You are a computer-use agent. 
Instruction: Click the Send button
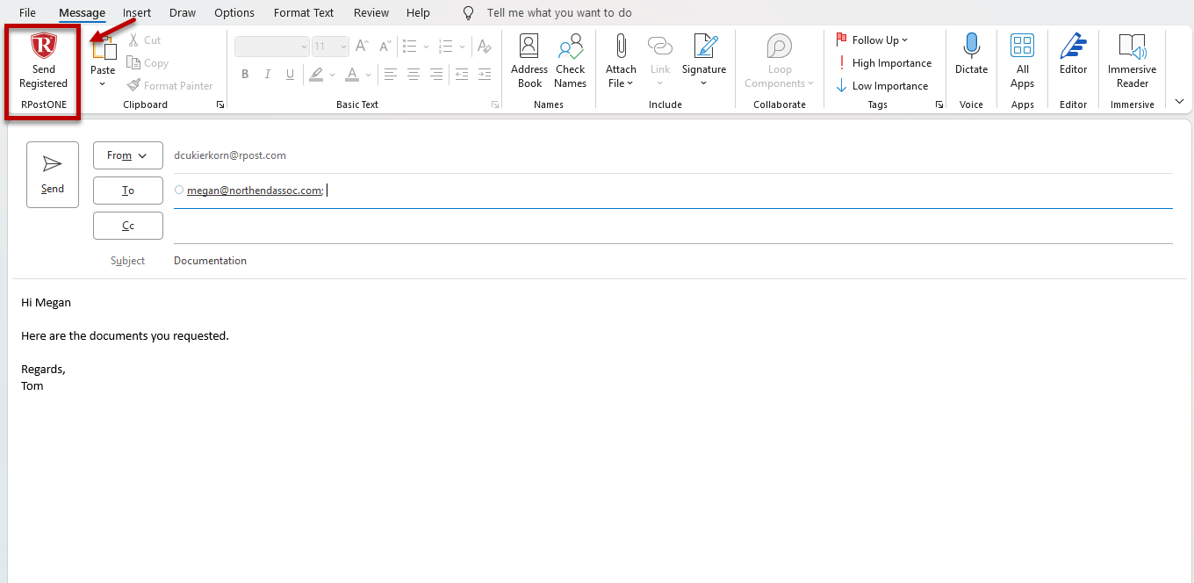53,175
